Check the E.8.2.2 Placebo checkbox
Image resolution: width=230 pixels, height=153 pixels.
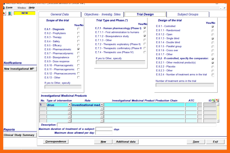coord(213,67)
